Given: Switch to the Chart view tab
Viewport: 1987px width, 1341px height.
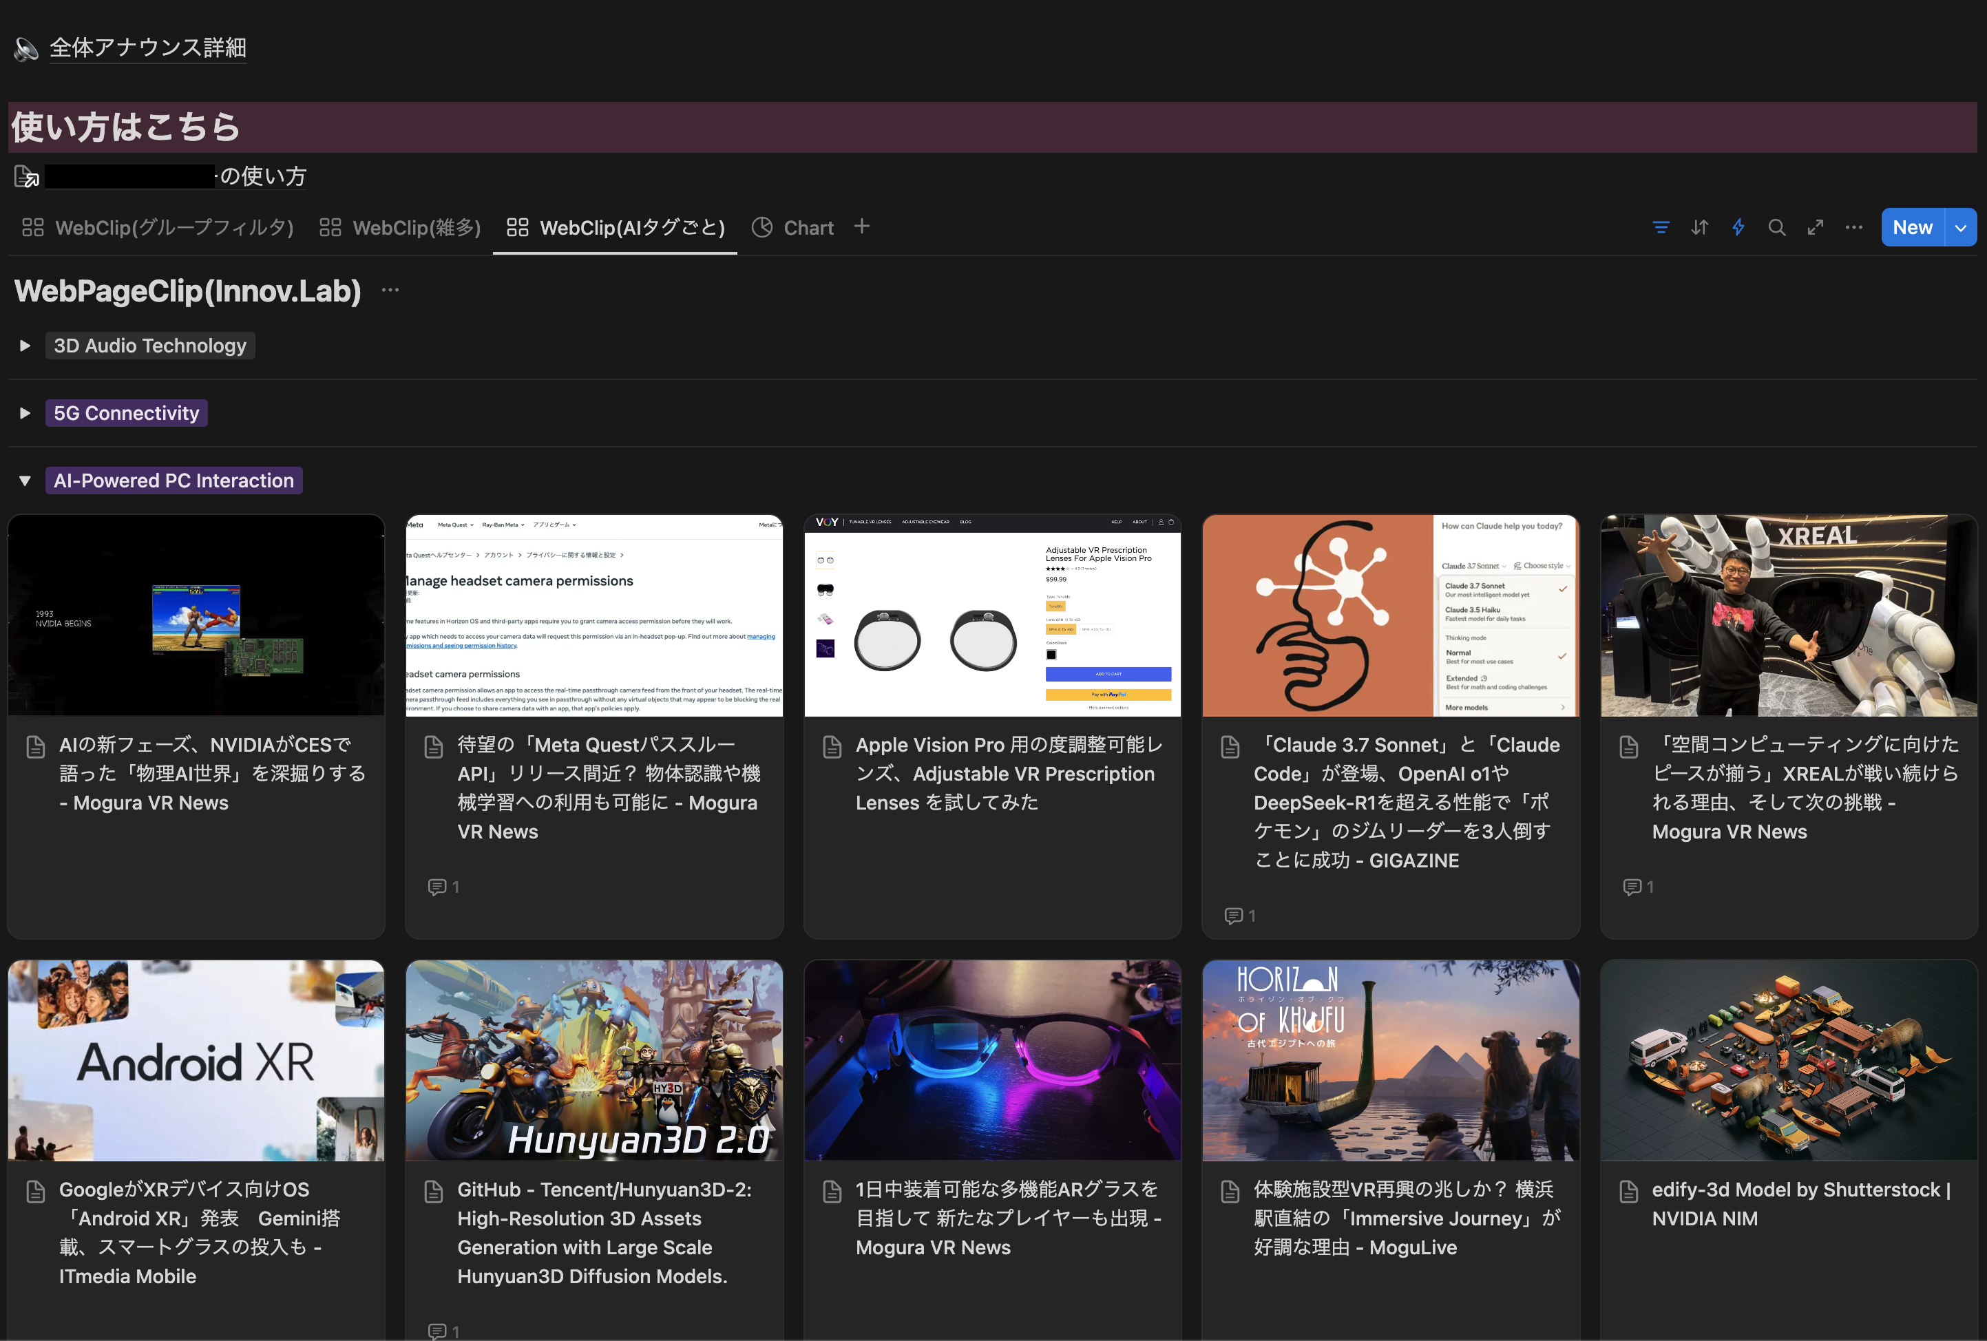Looking at the screenshot, I should (792, 228).
